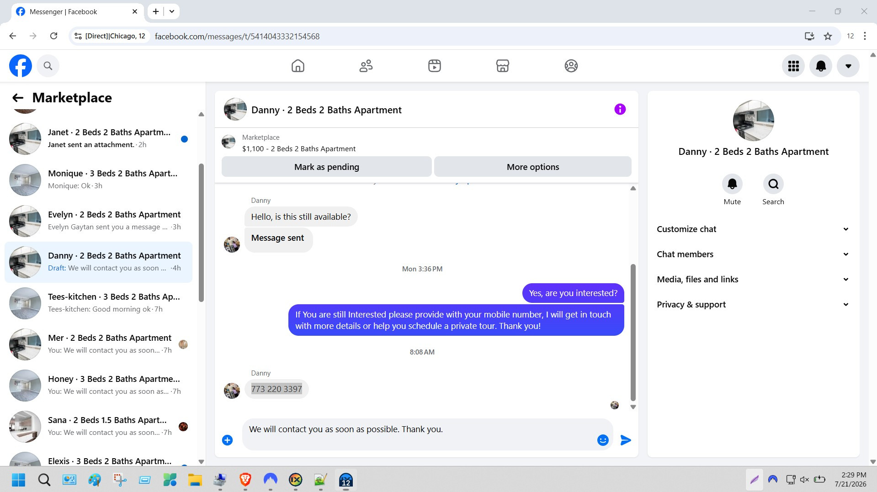The image size is (877, 492).
Task: Click More options button
Action: 533,167
